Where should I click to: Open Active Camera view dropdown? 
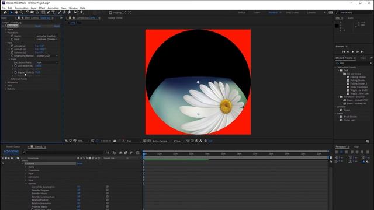click(161, 141)
